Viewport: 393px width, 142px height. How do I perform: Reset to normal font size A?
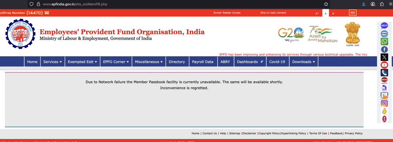click(x=326, y=13)
